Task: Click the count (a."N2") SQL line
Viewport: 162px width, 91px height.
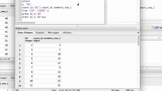Action: 47,8
